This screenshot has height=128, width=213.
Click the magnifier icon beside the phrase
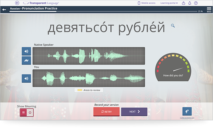(173, 26)
